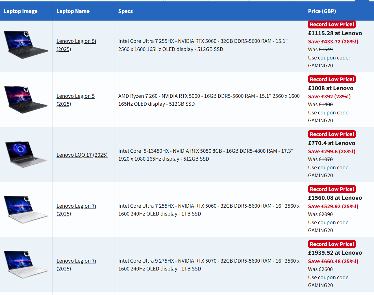The width and height of the screenshot is (374, 295).
Task: Click the Save £299.6 (28%!) text
Action: pos(332,152)
